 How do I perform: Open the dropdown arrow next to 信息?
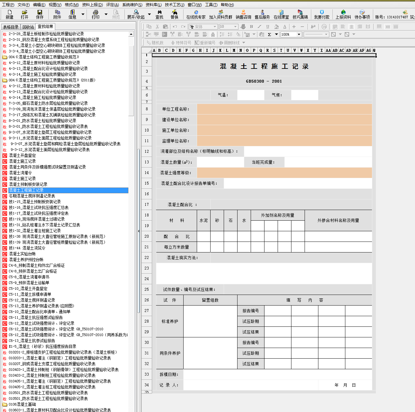point(83,14)
